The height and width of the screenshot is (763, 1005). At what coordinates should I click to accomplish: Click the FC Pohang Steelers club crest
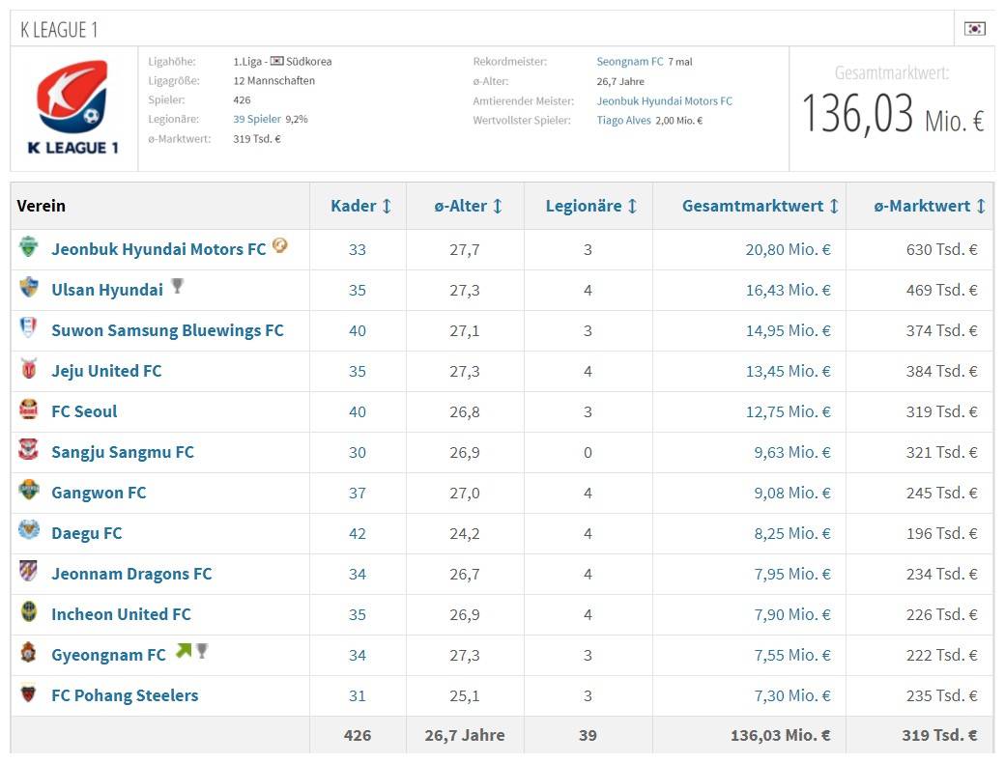point(28,694)
